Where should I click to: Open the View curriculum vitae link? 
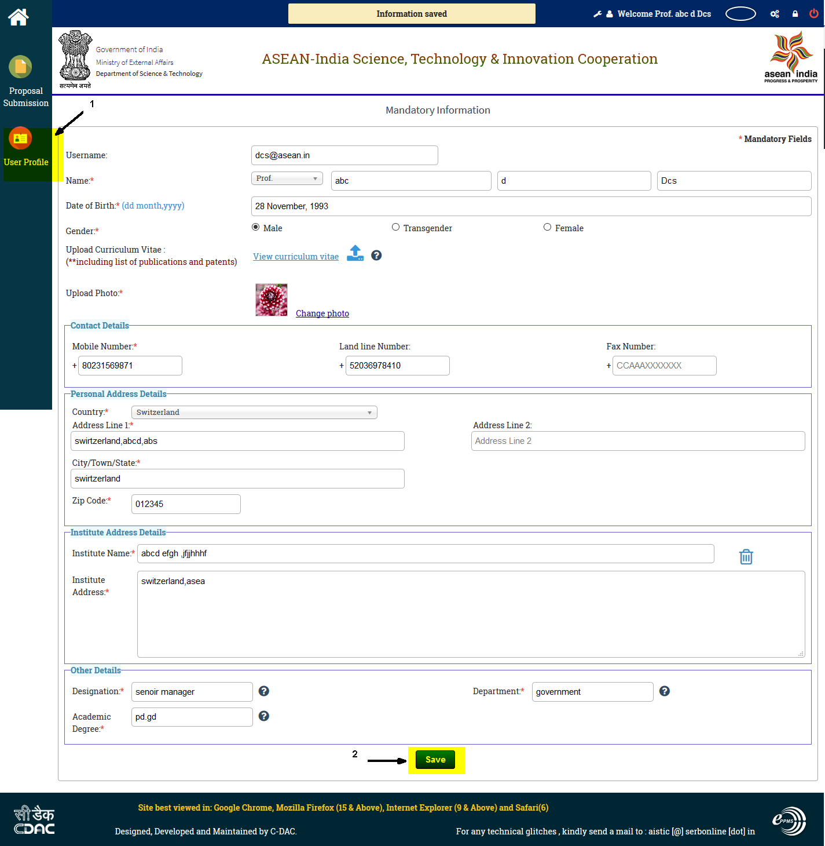[x=296, y=256]
